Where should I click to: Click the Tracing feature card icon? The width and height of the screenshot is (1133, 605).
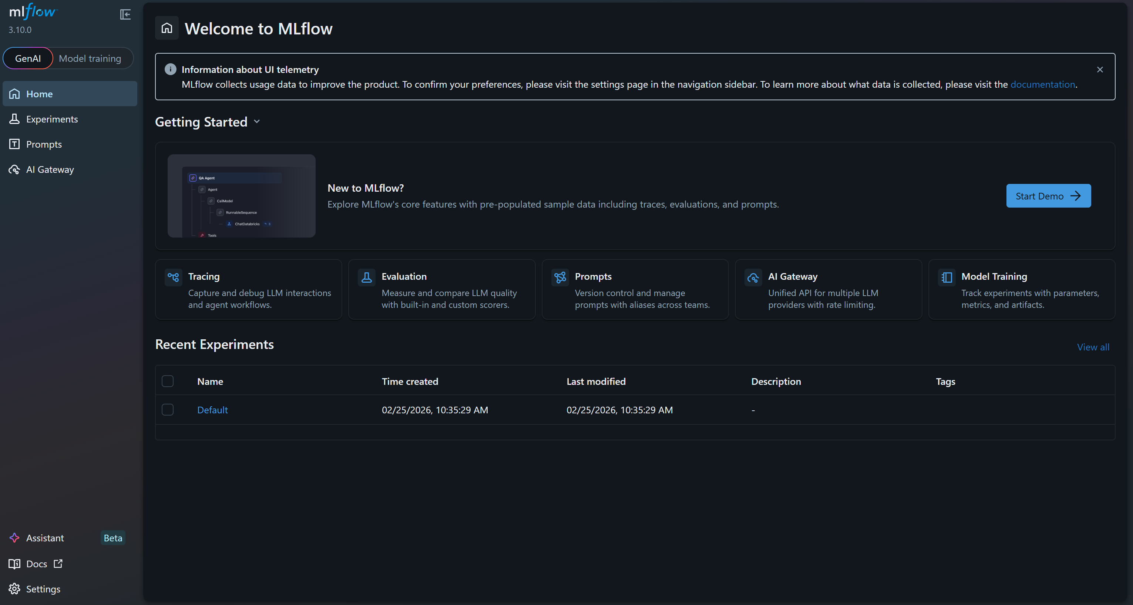(x=173, y=277)
